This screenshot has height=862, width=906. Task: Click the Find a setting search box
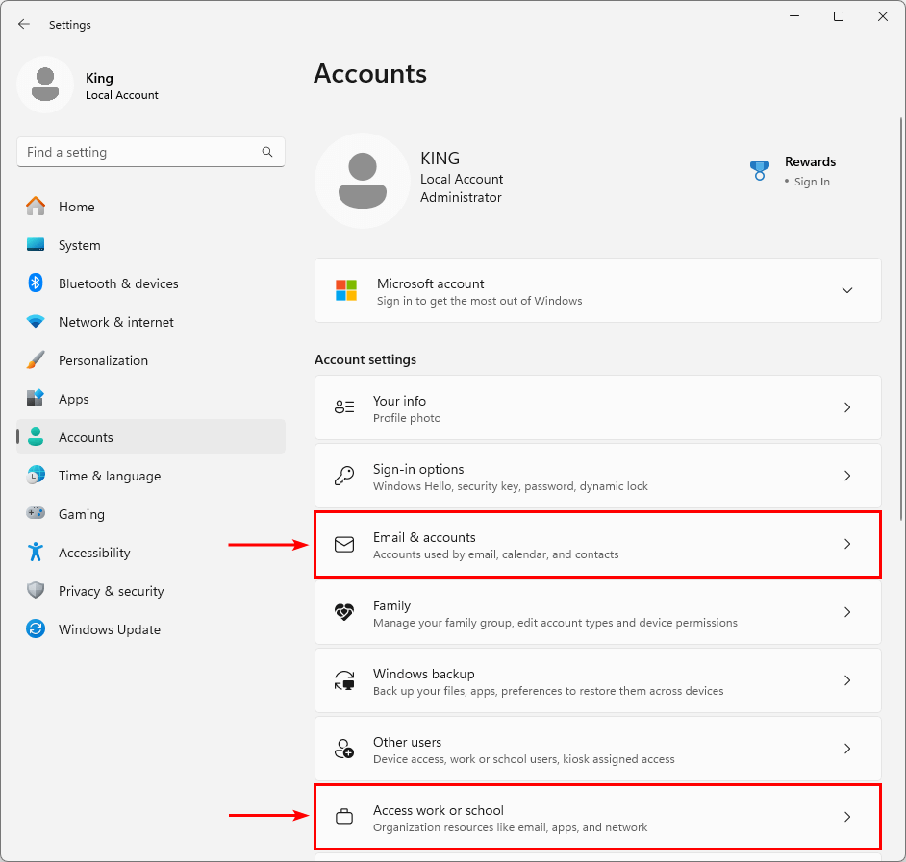pyautogui.click(x=139, y=152)
